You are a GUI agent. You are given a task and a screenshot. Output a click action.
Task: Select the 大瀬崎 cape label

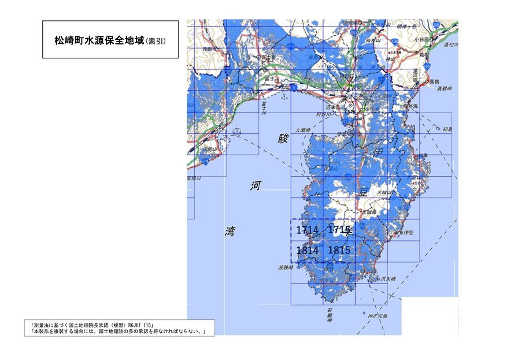(x=304, y=130)
